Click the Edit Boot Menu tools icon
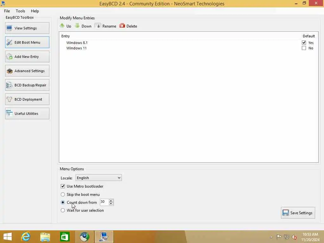 pos(9,42)
